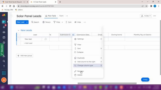Open New Lead button dropdown arrow
This screenshot has width=161, height=90.
[x=27, y=22]
